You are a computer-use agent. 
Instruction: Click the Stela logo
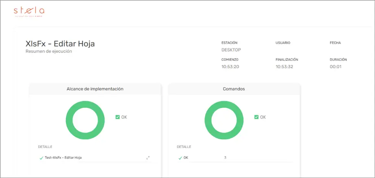(29, 12)
